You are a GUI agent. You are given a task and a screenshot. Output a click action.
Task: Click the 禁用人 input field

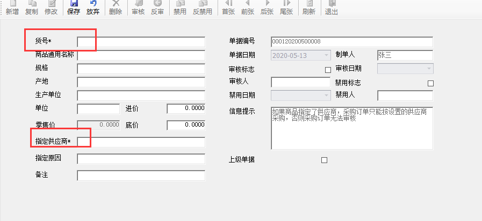(405, 95)
